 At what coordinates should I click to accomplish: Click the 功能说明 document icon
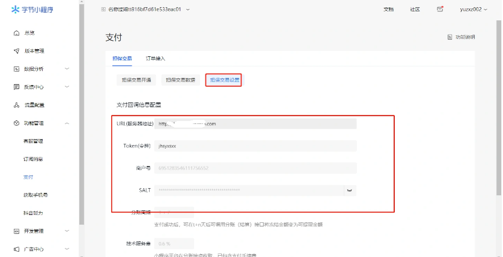pyautogui.click(x=450, y=37)
